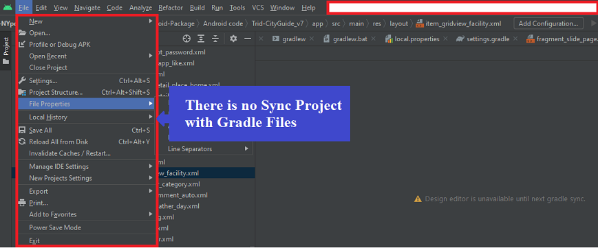Click the Settings wrench icon
Image resolution: width=598 pixels, height=248 pixels.
(23, 81)
